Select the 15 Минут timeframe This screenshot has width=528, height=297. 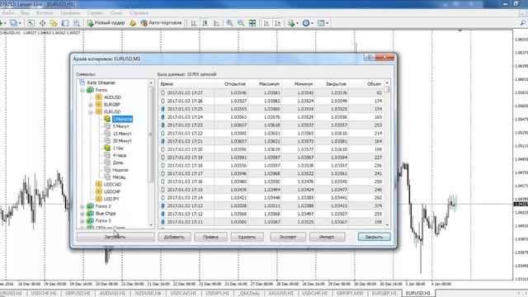tap(122, 134)
